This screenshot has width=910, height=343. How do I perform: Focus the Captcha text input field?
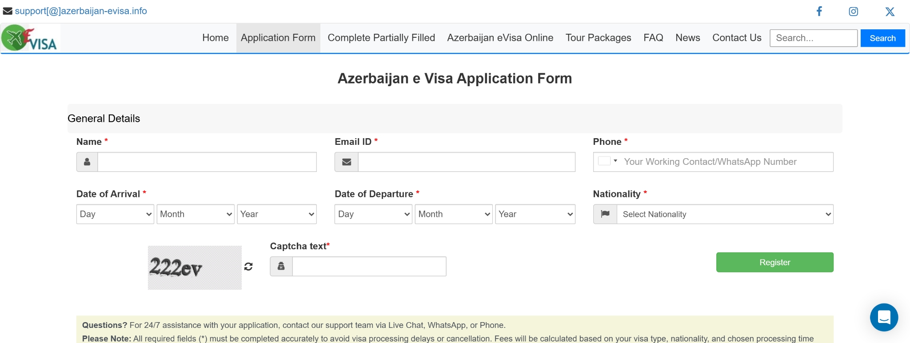(x=369, y=266)
